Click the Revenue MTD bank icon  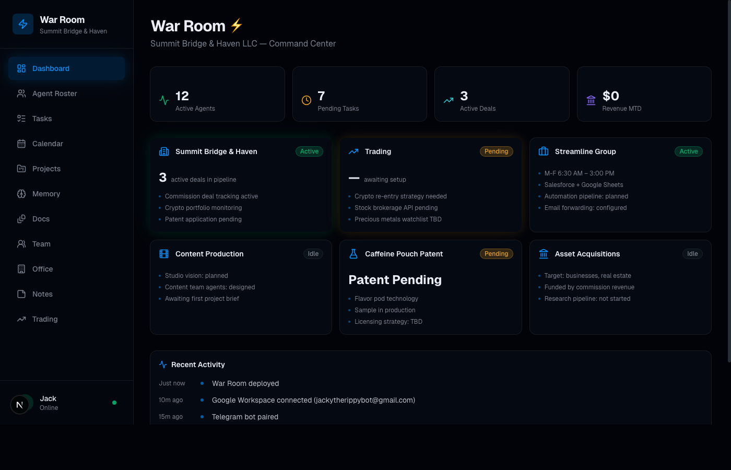[x=591, y=100]
